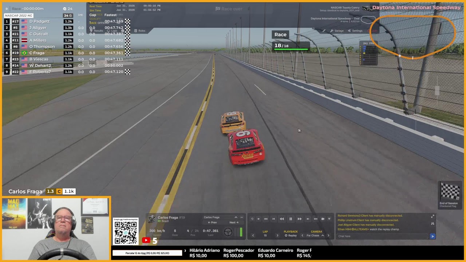The height and width of the screenshot is (262, 466).
Task: Click the YouTube logo in the stream overlay
Action: click(146, 240)
